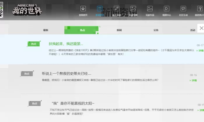The width and height of the screenshot is (204, 122).
Task: Click the gray 热点 tag beside “我”是你不能直视的太阳
Action: click(35, 104)
